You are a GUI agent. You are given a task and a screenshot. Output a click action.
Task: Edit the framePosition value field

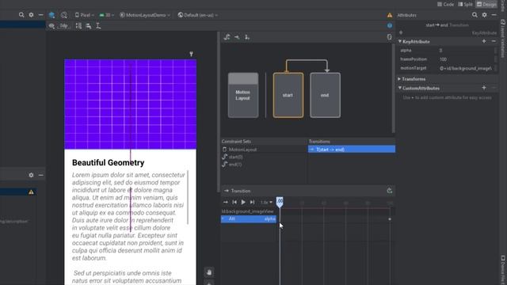(466, 59)
